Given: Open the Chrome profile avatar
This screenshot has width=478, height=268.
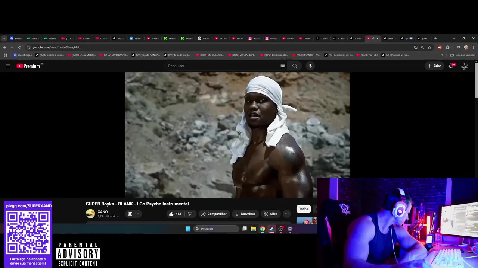Looking at the screenshot, I should pos(466,47).
